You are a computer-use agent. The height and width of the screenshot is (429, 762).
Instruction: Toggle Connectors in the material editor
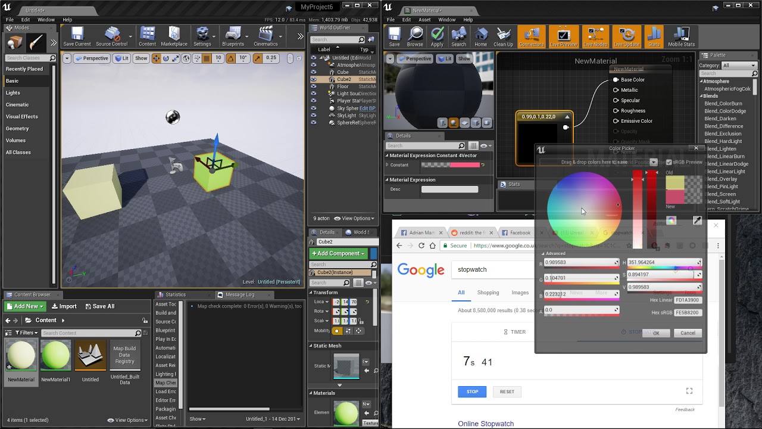click(531, 36)
